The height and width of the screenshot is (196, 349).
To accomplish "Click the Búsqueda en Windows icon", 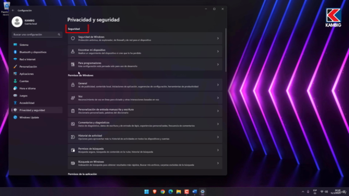I will click(73, 163).
